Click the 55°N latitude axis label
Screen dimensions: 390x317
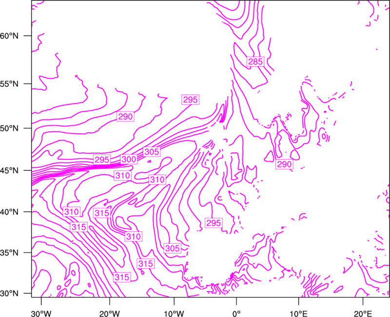(9, 84)
